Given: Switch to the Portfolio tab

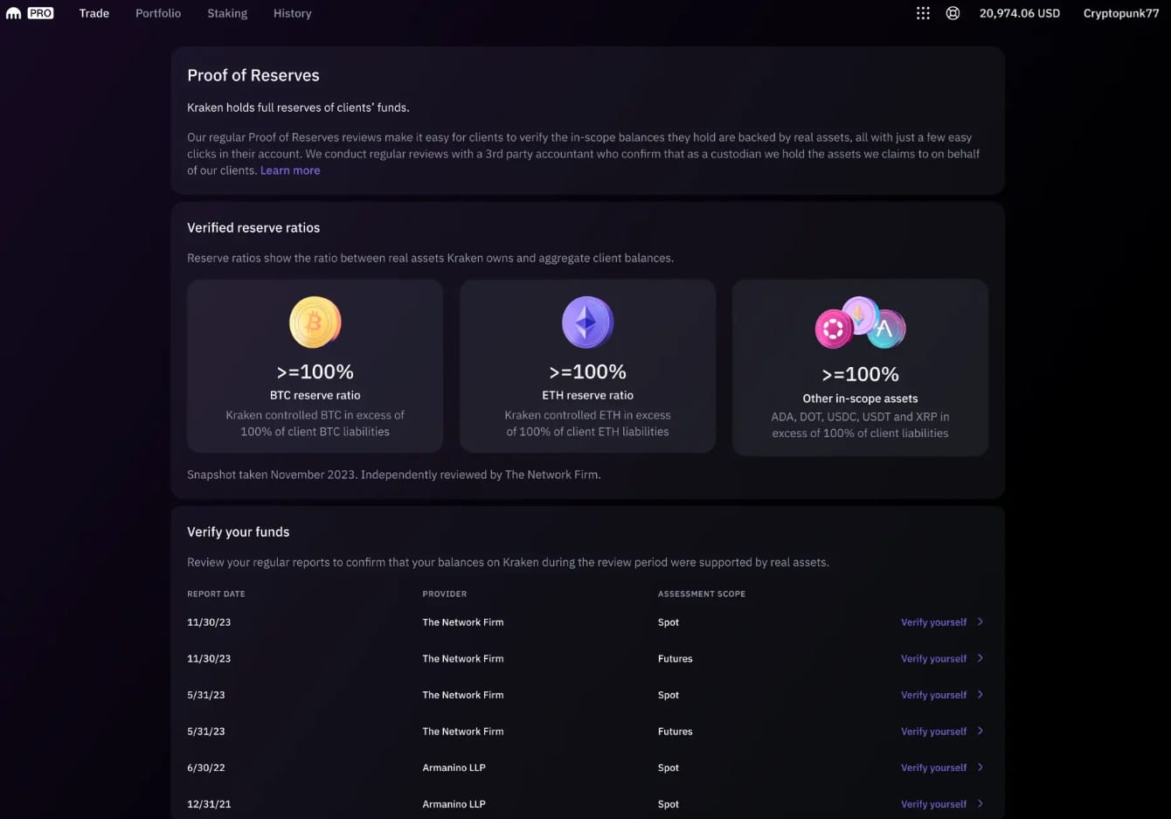Looking at the screenshot, I should (x=158, y=13).
